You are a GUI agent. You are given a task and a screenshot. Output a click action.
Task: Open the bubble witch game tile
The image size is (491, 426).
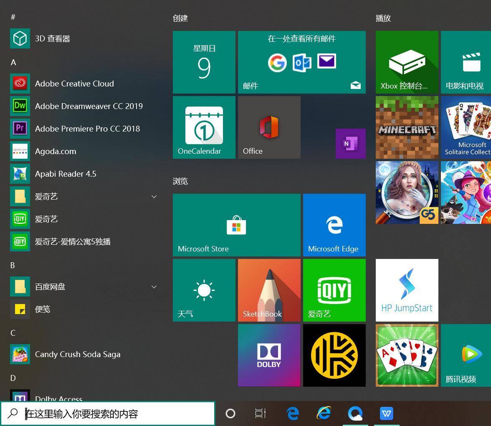pyautogui.click(x=466, y=193)
